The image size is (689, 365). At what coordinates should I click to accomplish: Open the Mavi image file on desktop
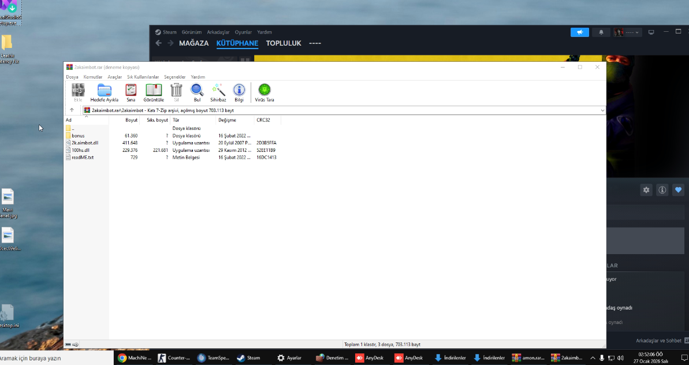[x=8, y=203]
